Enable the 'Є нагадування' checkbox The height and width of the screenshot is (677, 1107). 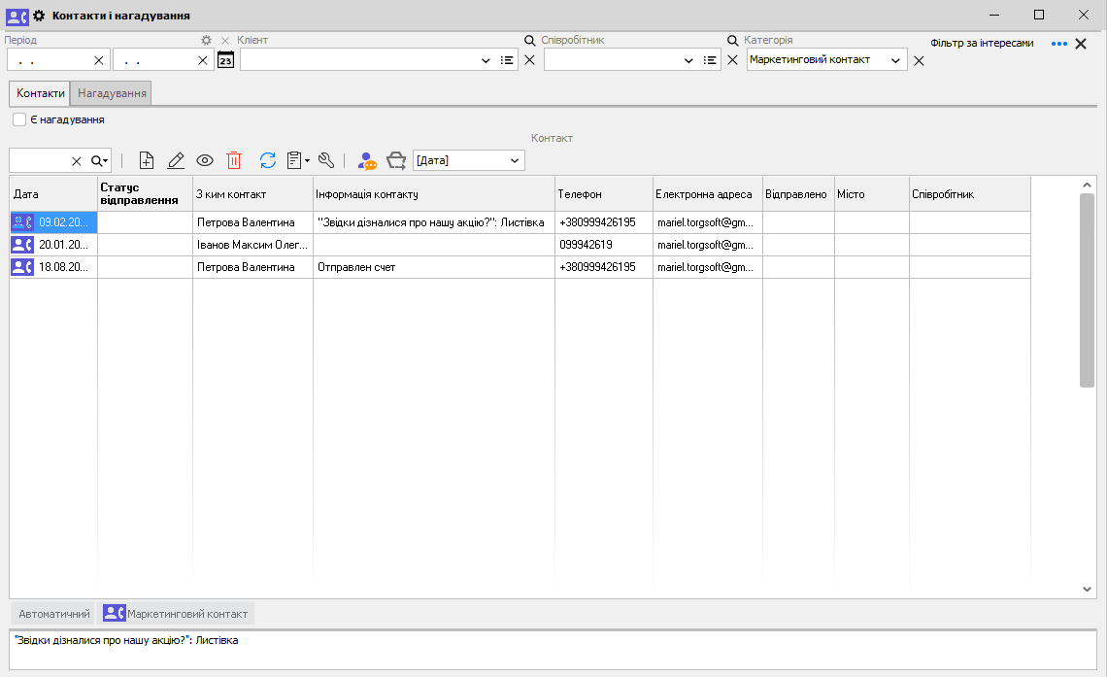19,119
